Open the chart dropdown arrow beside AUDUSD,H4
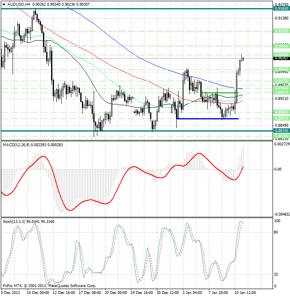 [4, 4]
